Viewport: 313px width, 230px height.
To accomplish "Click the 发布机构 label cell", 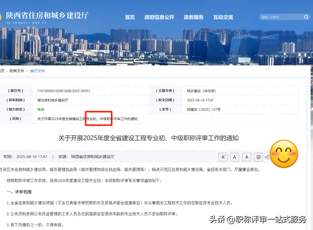I will click(16, 100).
